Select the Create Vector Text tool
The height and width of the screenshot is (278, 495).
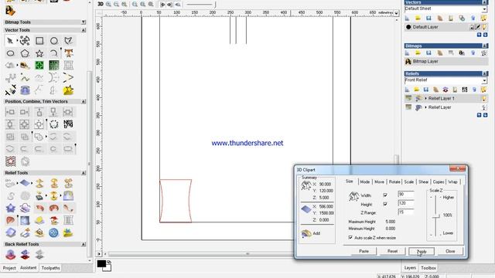(x=69, y=53)
